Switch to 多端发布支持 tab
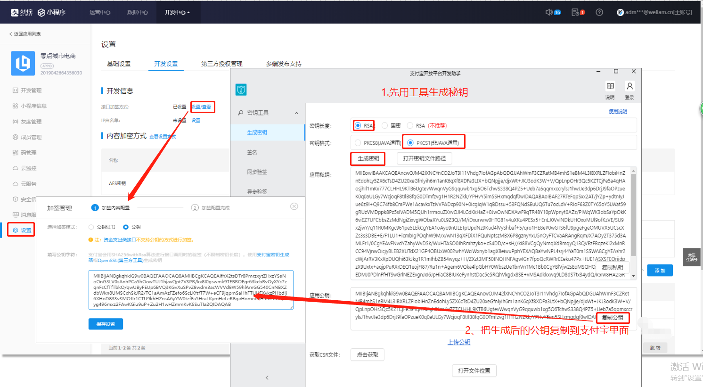The height and width of the screenshot is (387, 703). click(x=284, y=64)
